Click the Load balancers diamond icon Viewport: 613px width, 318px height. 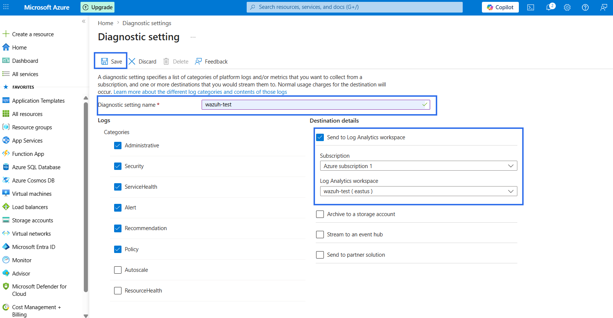click(x=6, y=207)
